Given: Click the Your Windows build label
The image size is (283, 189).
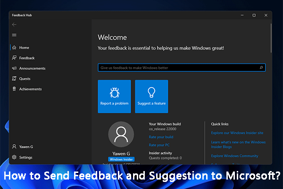Looking at the screenshot, I should tap(165, 124).
